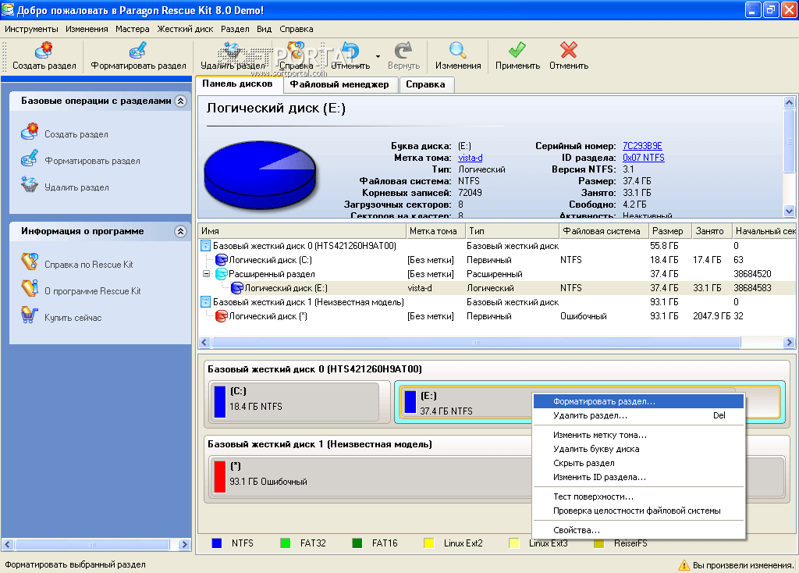Click the 0x07 NTFS partition ID link
Image resolution: width=799 pixels, height=573 pixels.
click(644, 158)
